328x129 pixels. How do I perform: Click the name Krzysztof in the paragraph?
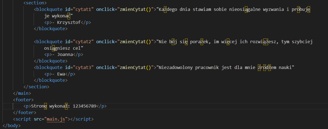[x=69, y=23]
